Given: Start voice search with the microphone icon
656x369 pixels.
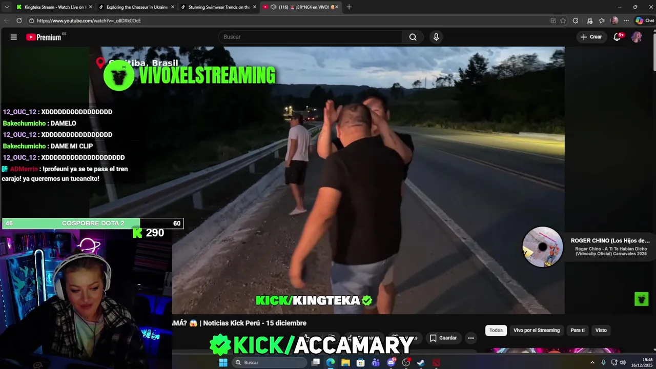Looking at the screenshot, I should pos(436,37).
